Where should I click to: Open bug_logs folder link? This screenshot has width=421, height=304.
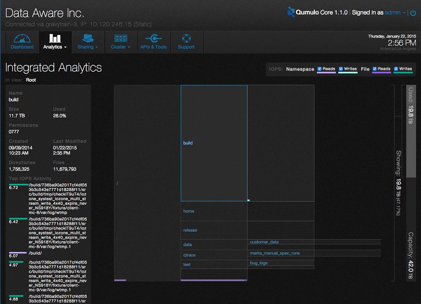[x=259, y=263]
